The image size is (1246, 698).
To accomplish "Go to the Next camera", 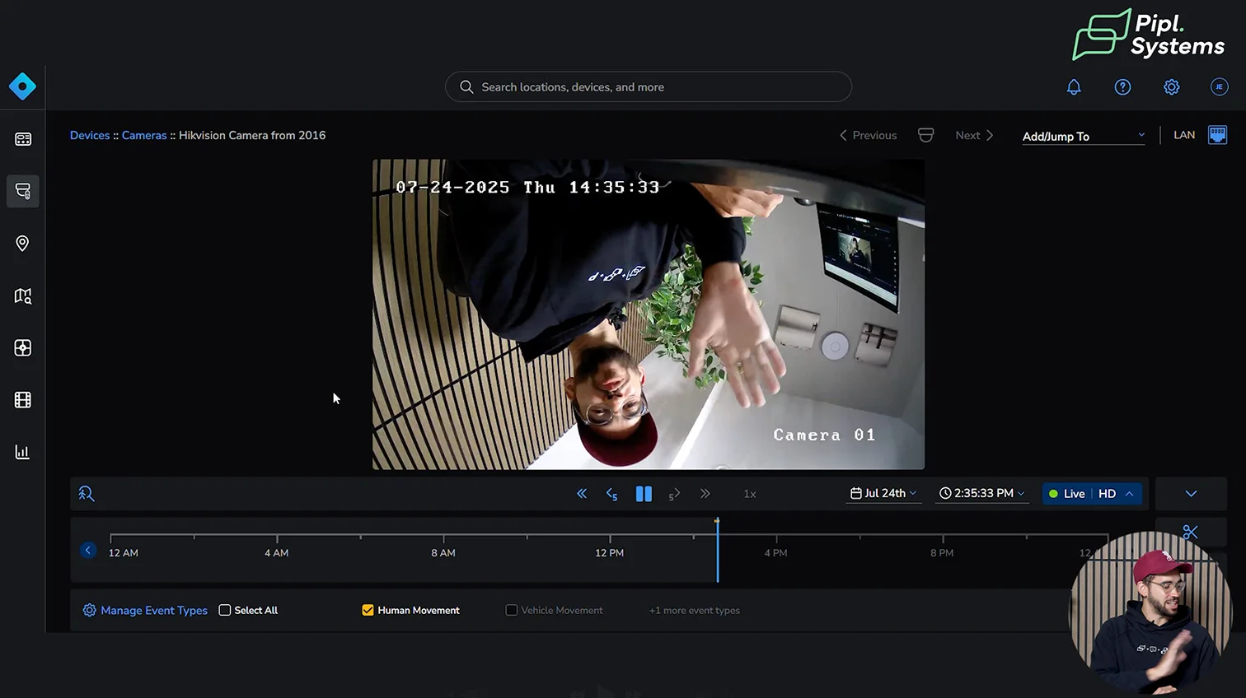I will [974, 135].
